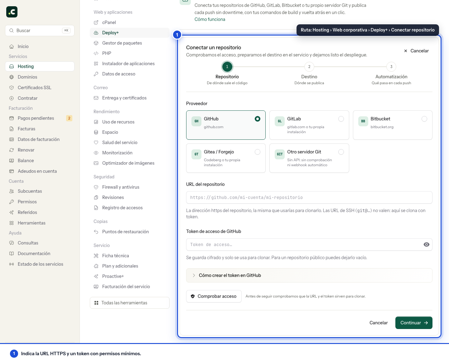Select the GitLab provider radio button
This screenshot has height=363, width=449.
pos(341,119)
